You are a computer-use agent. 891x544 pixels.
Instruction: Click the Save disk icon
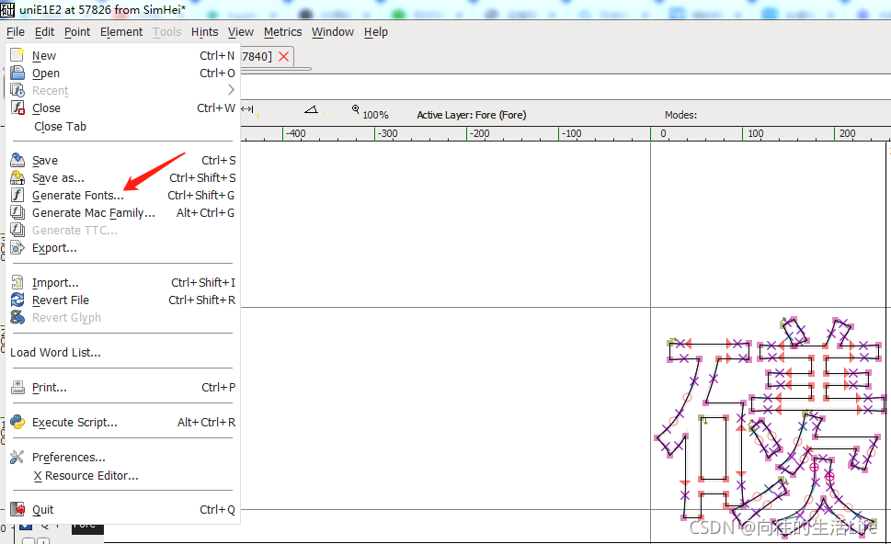pos(17,160)
